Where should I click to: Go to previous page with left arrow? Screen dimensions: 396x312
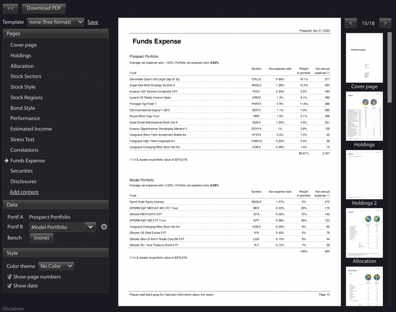click(x=351, y=23)
